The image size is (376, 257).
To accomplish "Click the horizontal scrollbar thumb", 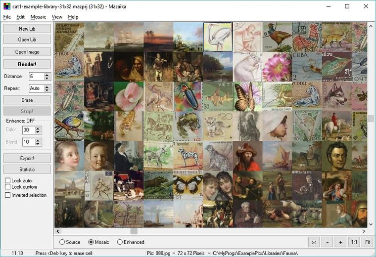I will pos(134,231).
